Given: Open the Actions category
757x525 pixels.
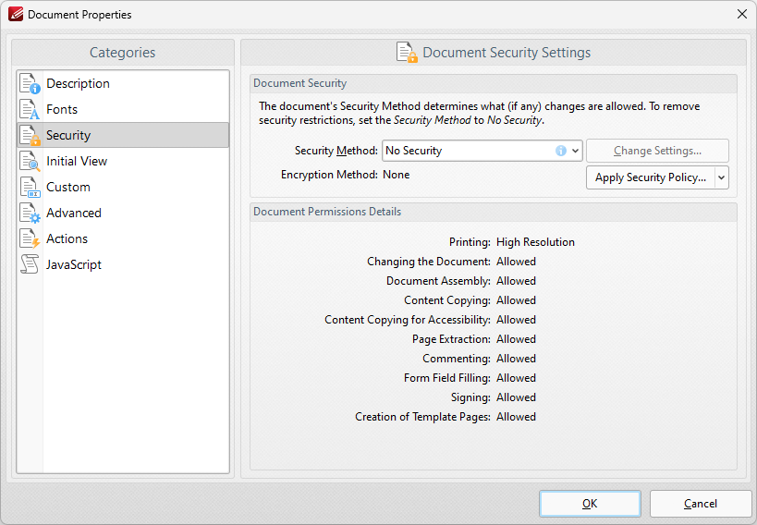Looking at the screenshot, I should click(x=123, y=239).
